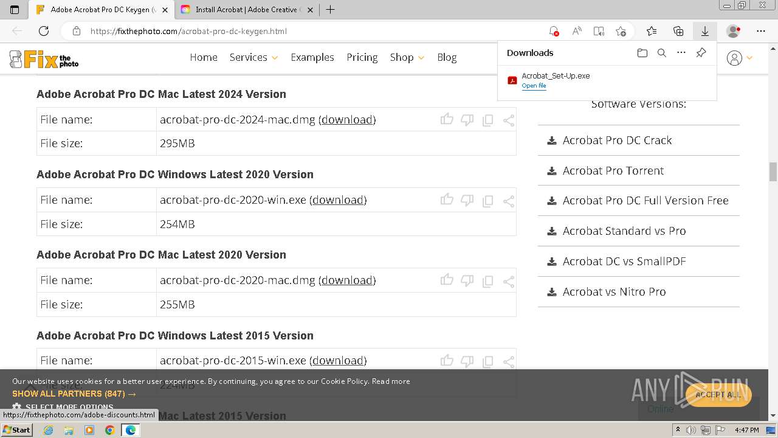The image size is (778, 438).
Task: Click Show All Partners (847) link
Action: pyautogui.click(x=74, y=394)
